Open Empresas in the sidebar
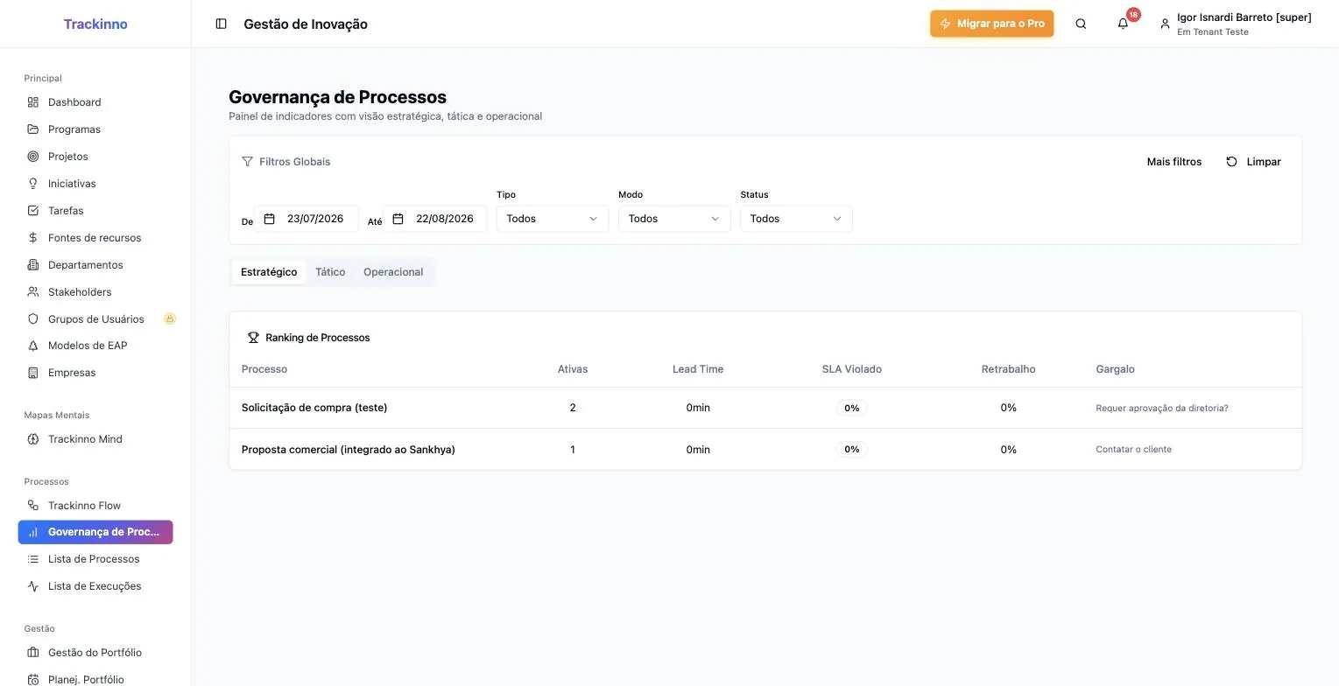Viewport: 1339px width, 686px height. pos(95,373)
